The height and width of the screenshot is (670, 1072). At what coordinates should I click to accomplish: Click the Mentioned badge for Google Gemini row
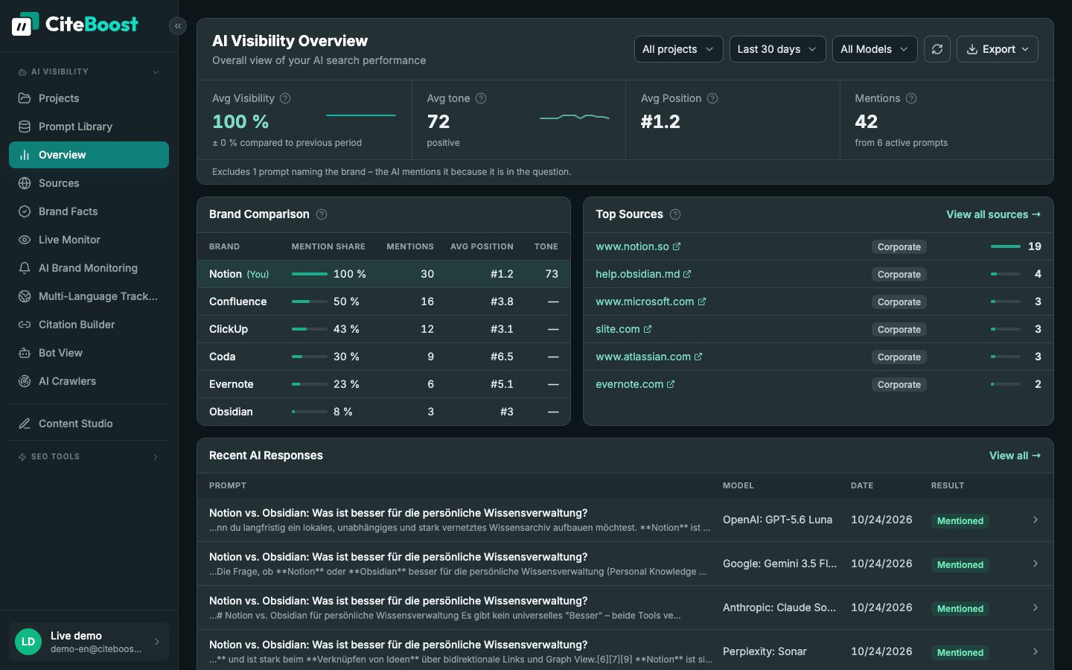pyautogui.click(x=960, y=564)
